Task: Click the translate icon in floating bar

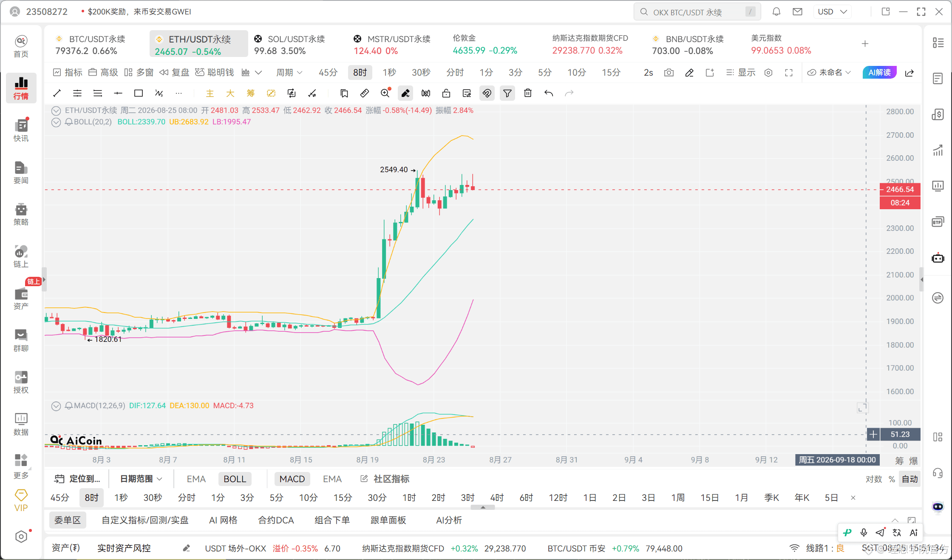Action: tap(897, 532)
